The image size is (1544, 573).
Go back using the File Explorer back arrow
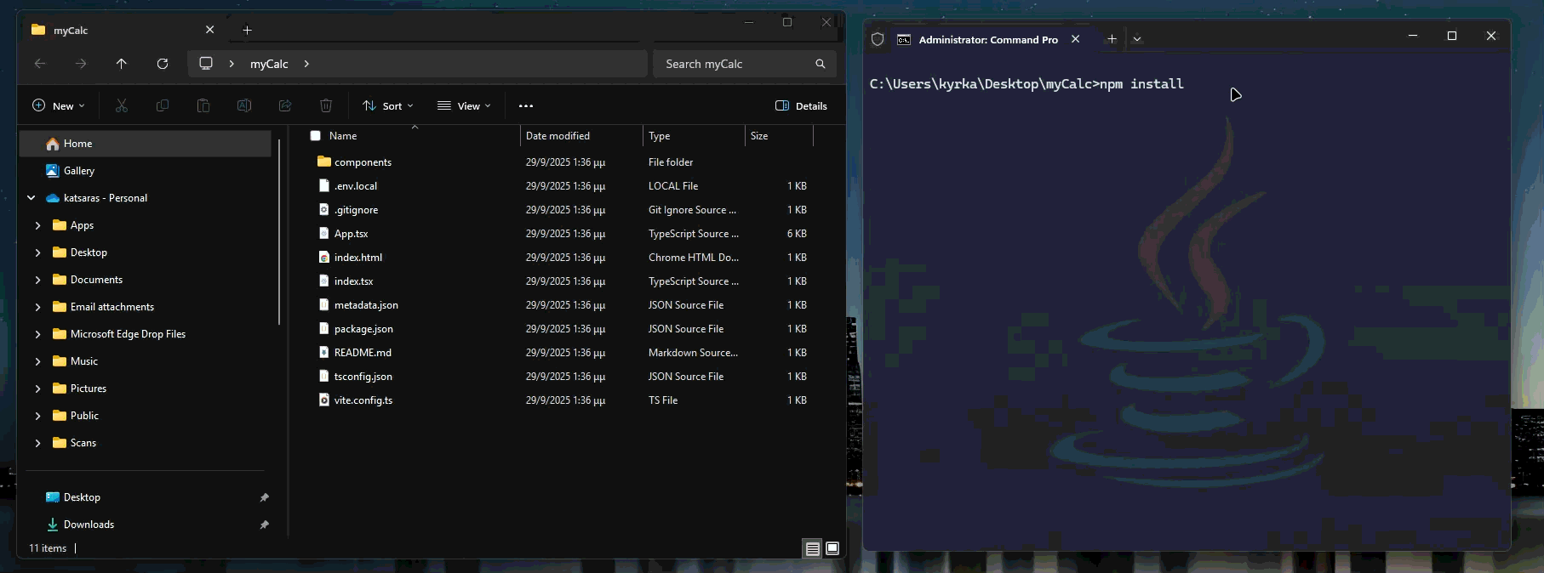click(40, 64)
